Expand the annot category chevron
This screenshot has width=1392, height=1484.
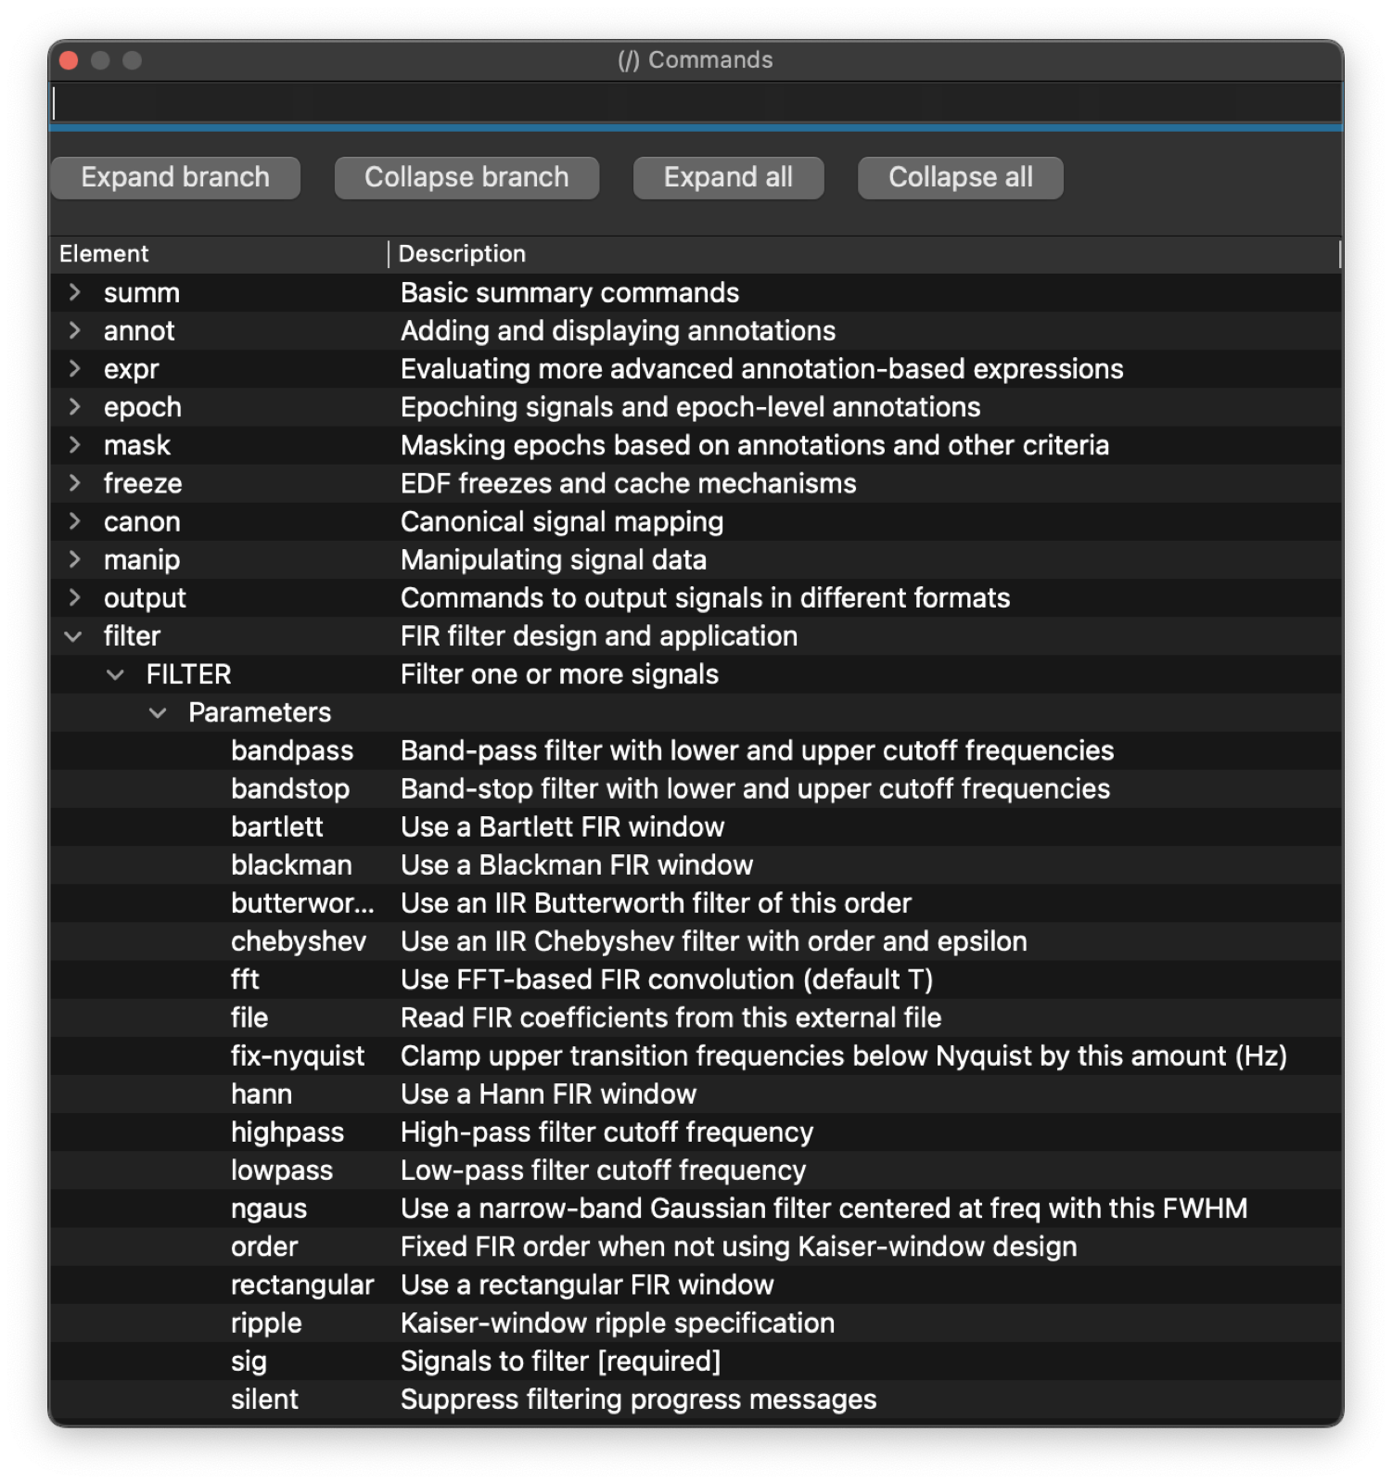click(x=75, y=331)
